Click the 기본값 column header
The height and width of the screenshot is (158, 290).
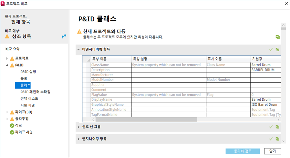(x=266, y=59)
